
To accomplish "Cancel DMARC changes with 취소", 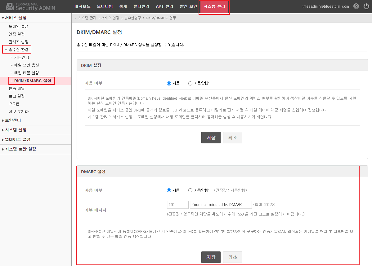I will (x=233, y=257).
